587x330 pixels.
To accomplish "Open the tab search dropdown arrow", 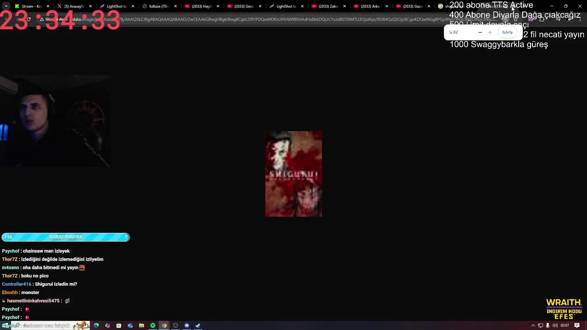I will [6, 6].
